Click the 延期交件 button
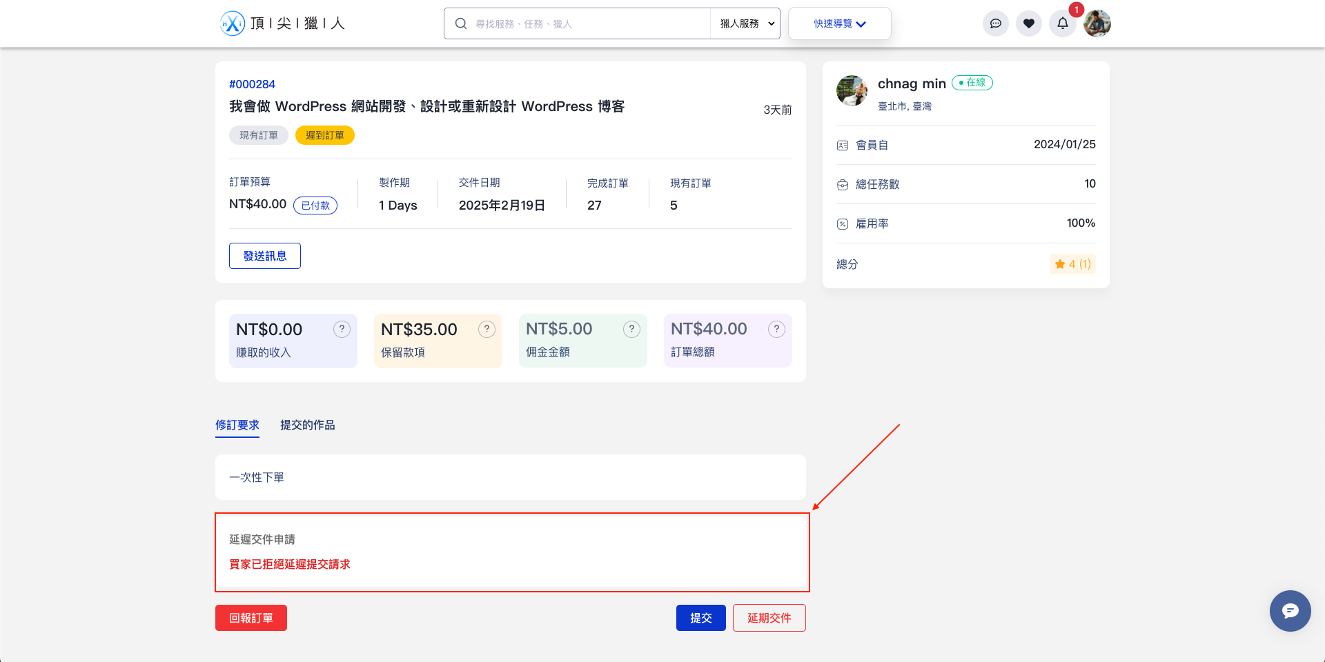The image size is (1325, 662). 769,618
